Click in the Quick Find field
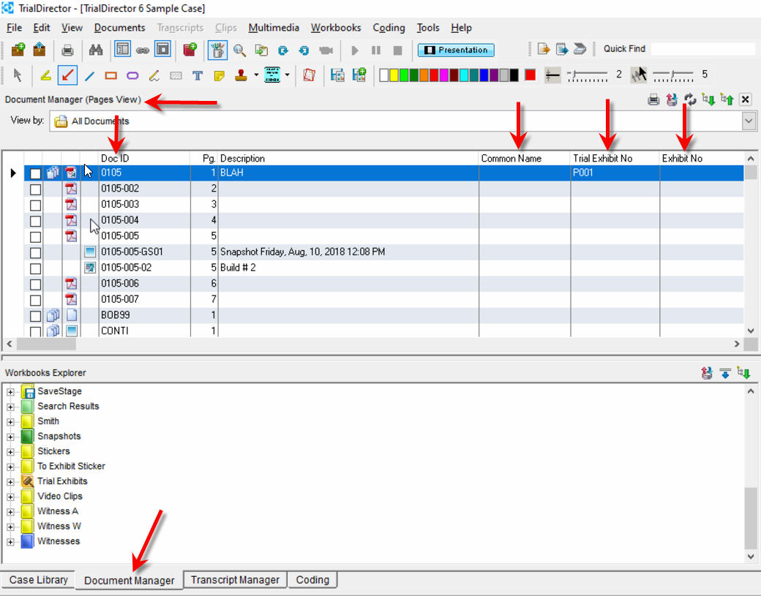Screen dimensions: 761x596 tap(702, 49)
